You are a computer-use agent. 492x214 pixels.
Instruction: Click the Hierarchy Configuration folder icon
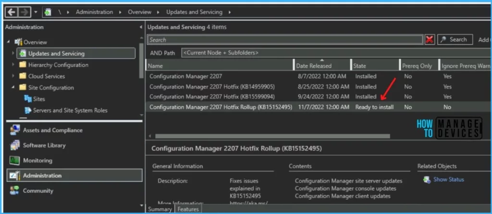pos(23,65)
